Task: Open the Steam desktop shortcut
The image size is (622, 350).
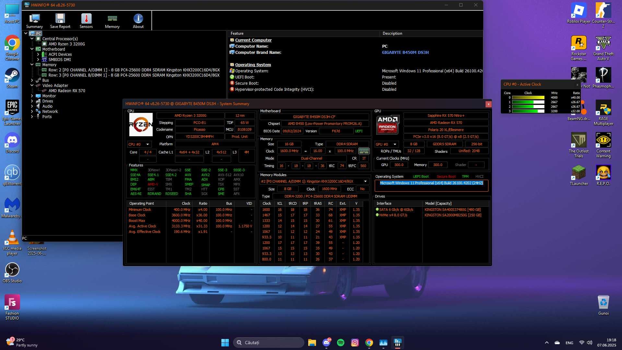Action: click(x=12, y=78)
